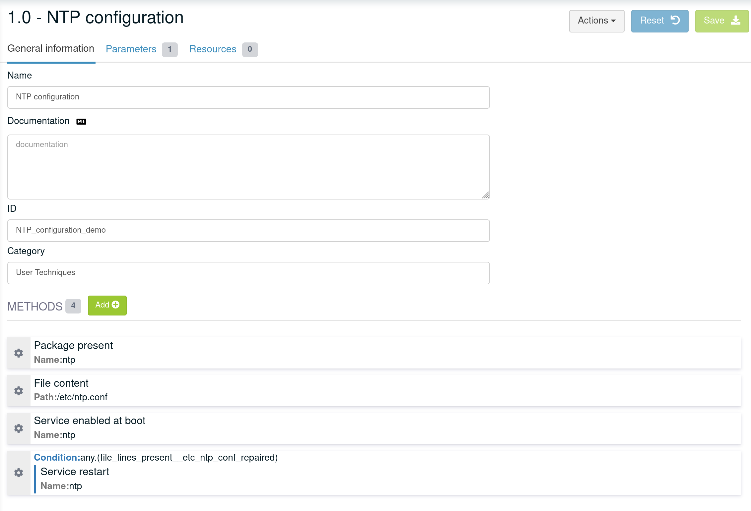Switch to the Parameters tab
Image resolution: width=751 pixels, height=511 pixels.
click(131, 49)
